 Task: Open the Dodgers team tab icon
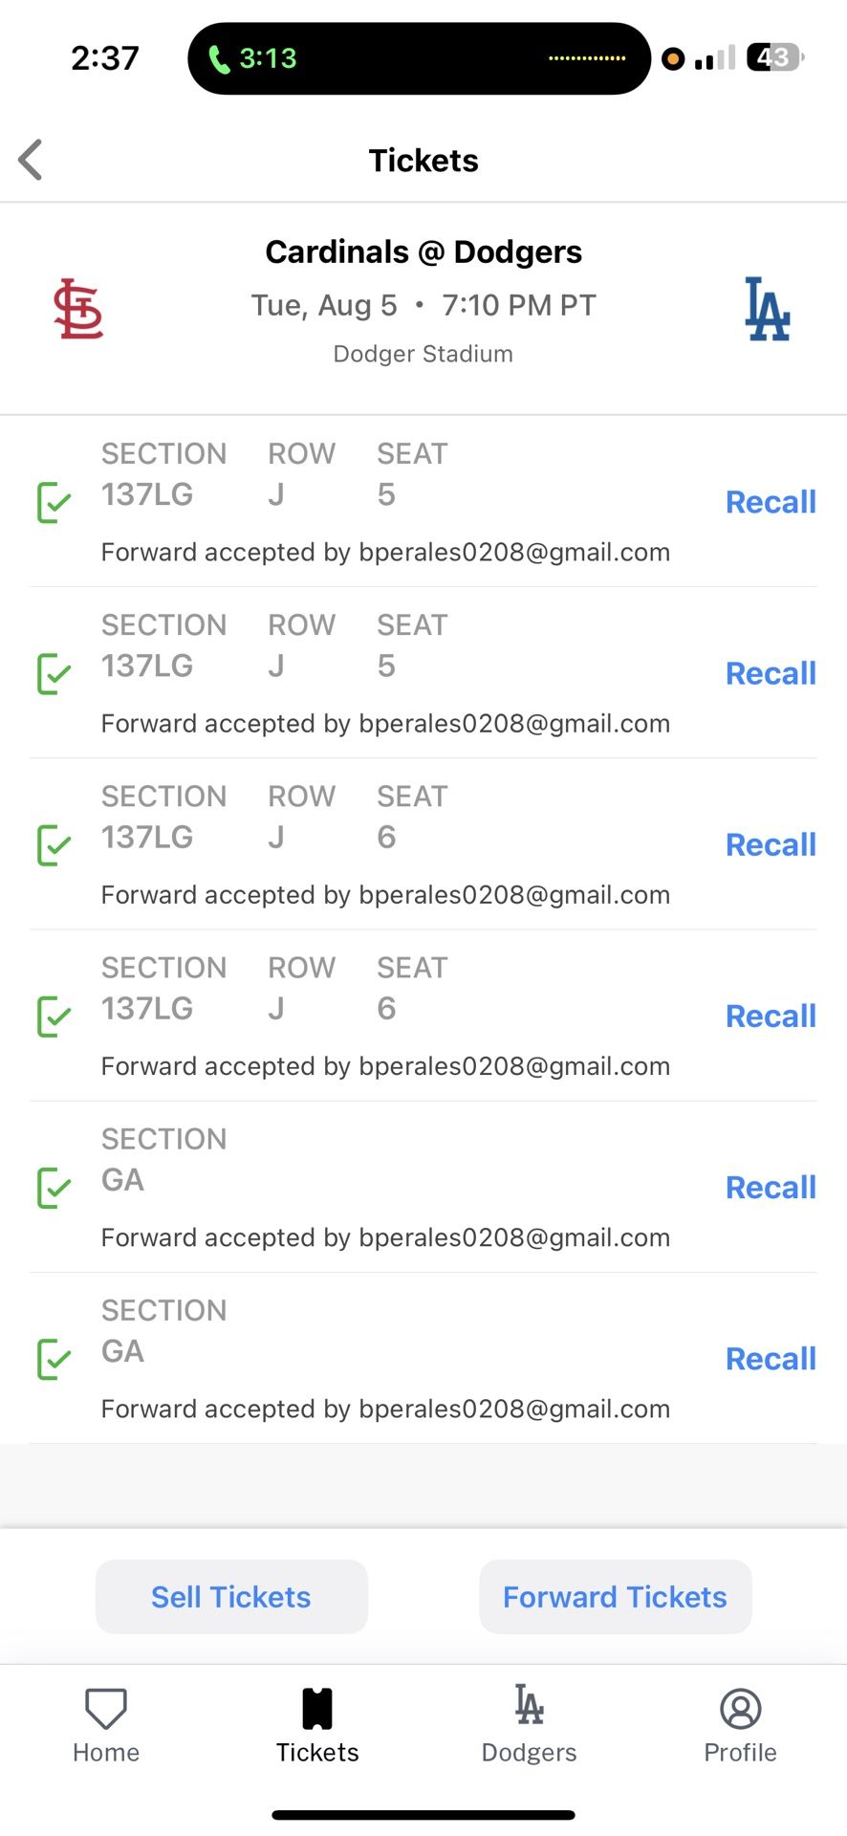529,1705
